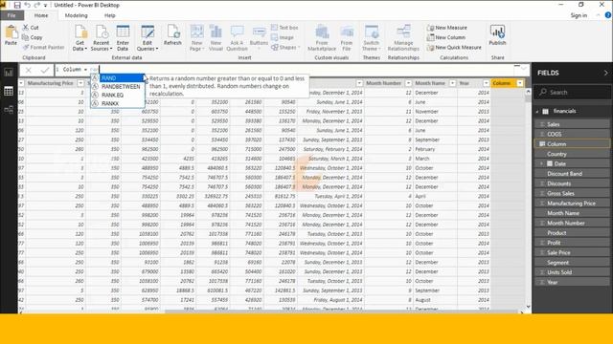The width and height of the screenshot is (613, 344).
Task: Click the Paste icon
Action: point(11,35)
